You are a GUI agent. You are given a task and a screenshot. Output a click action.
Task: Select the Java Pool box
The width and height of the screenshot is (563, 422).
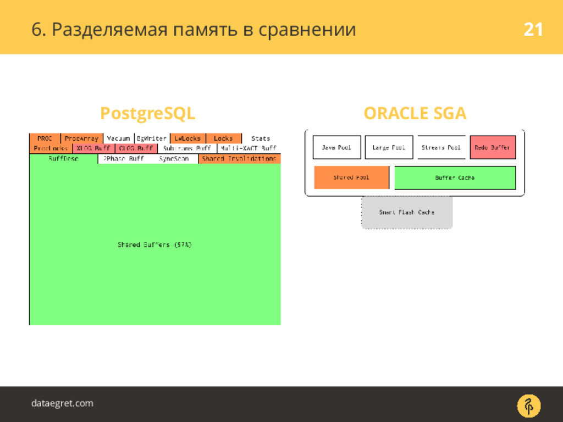tap(337, 147)
